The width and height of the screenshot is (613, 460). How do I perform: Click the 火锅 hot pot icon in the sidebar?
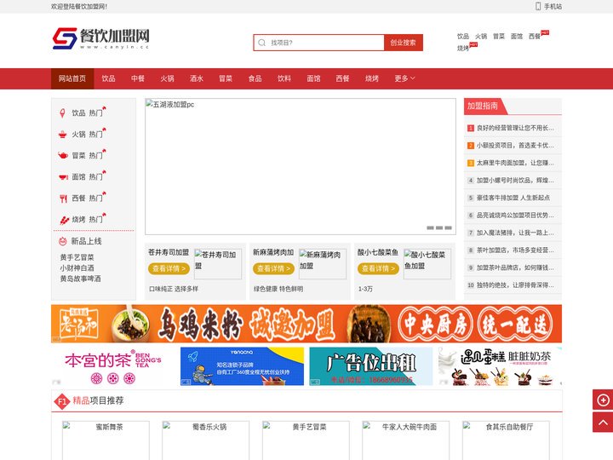(x=62, y=135)
